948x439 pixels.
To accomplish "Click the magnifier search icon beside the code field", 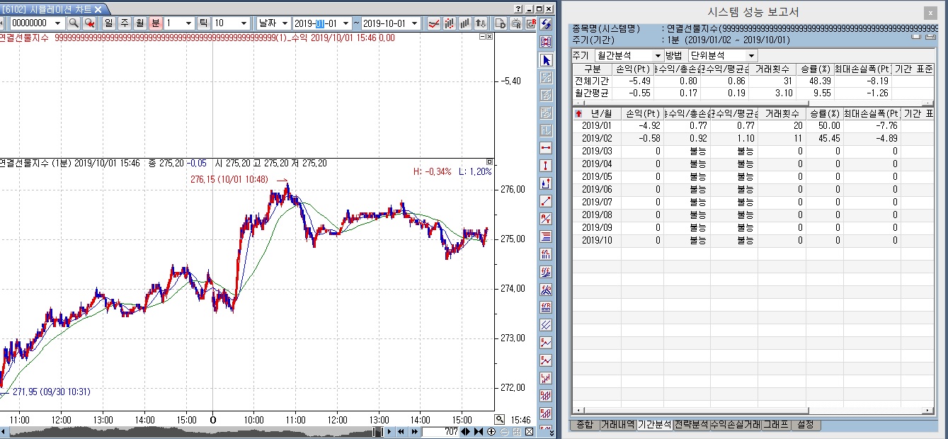I will 73,23.
